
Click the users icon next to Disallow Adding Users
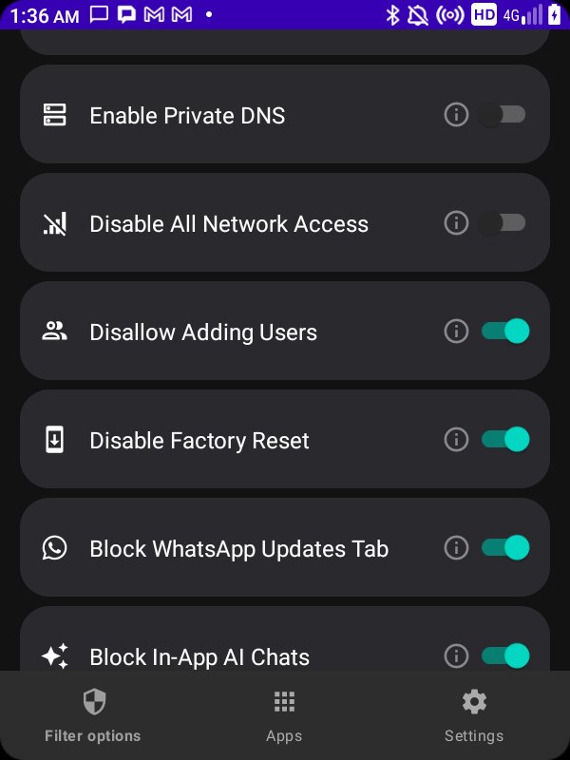[56, 331]
